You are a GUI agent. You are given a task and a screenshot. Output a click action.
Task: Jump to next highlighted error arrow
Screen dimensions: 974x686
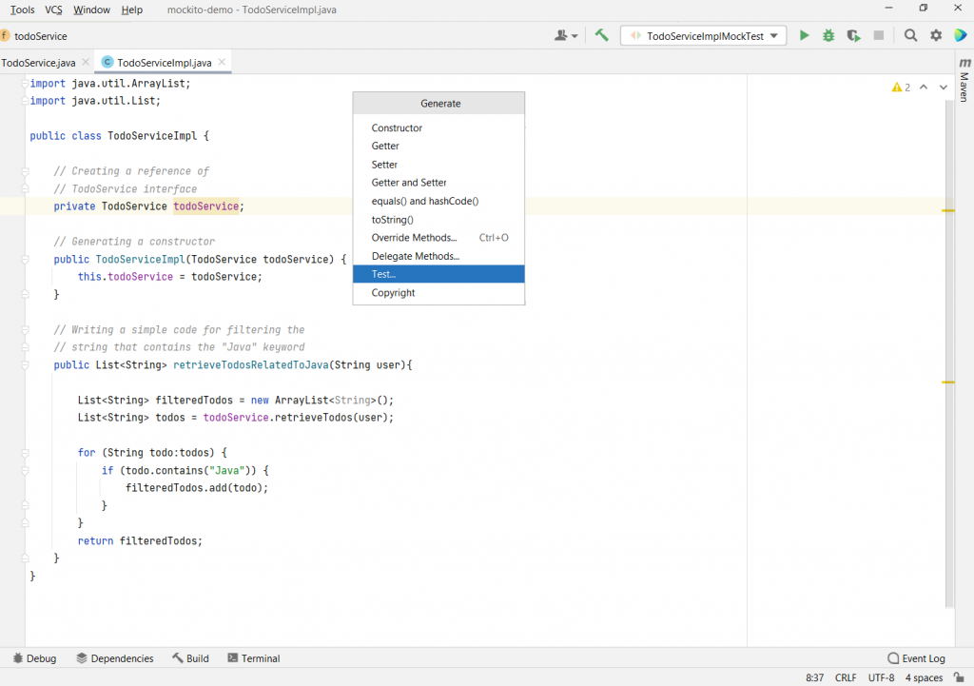[x=943, y=88]
